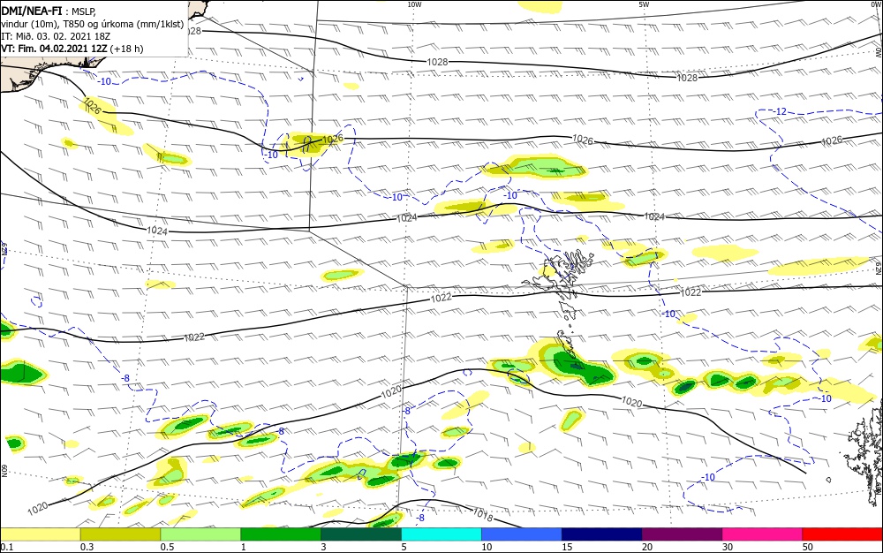This screenshot has height=553, width=883.
Task: Click the 'VT: Fim. 04.02.2021 12Z (+18 h)' line
Action: (72, 49)
